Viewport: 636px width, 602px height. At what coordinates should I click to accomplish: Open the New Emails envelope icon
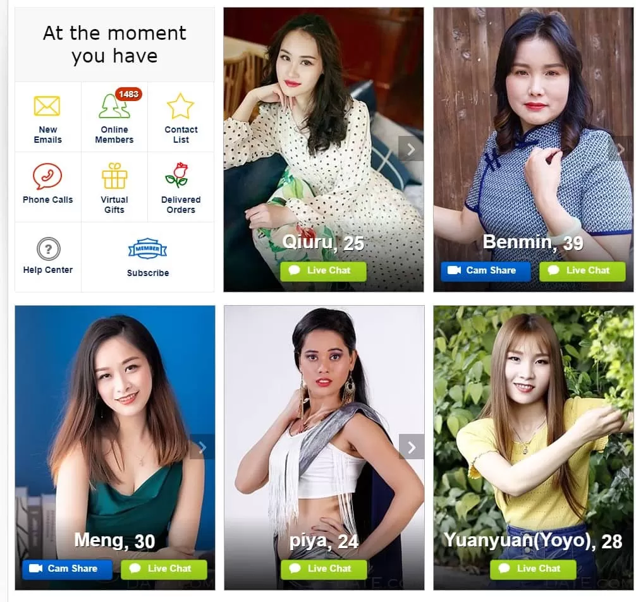click(x=47, y=105)
